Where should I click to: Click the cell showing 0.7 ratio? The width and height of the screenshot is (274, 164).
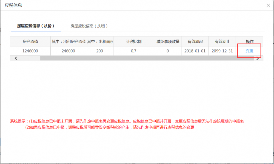133,51
